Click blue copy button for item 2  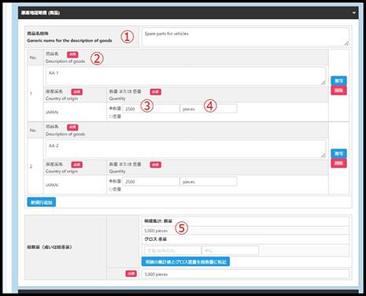point(338,154)
